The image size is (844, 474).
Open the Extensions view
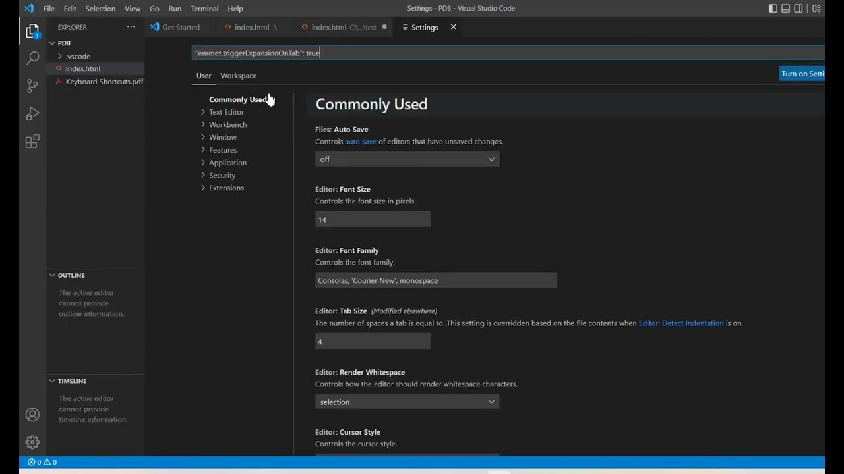(32, 142)
